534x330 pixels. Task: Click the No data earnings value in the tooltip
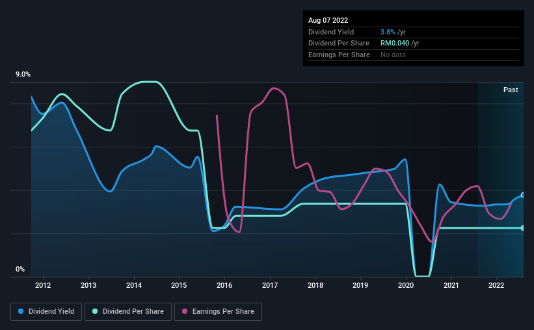pos(393,55)
